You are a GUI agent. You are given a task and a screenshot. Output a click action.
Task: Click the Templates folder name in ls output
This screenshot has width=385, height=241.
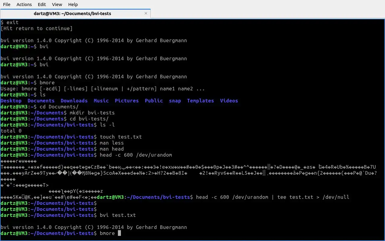(x=201, y=101)
